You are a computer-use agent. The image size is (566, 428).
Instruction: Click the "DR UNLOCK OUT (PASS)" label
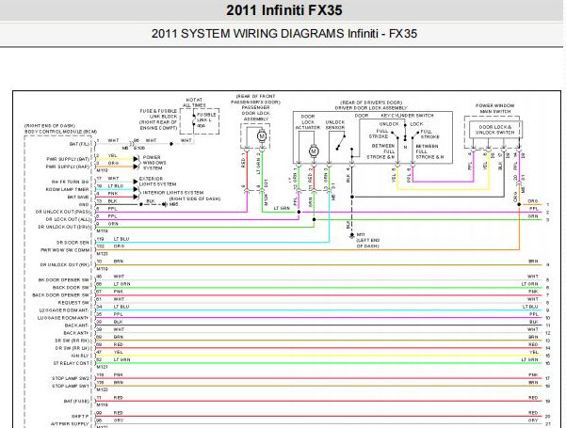62,212
